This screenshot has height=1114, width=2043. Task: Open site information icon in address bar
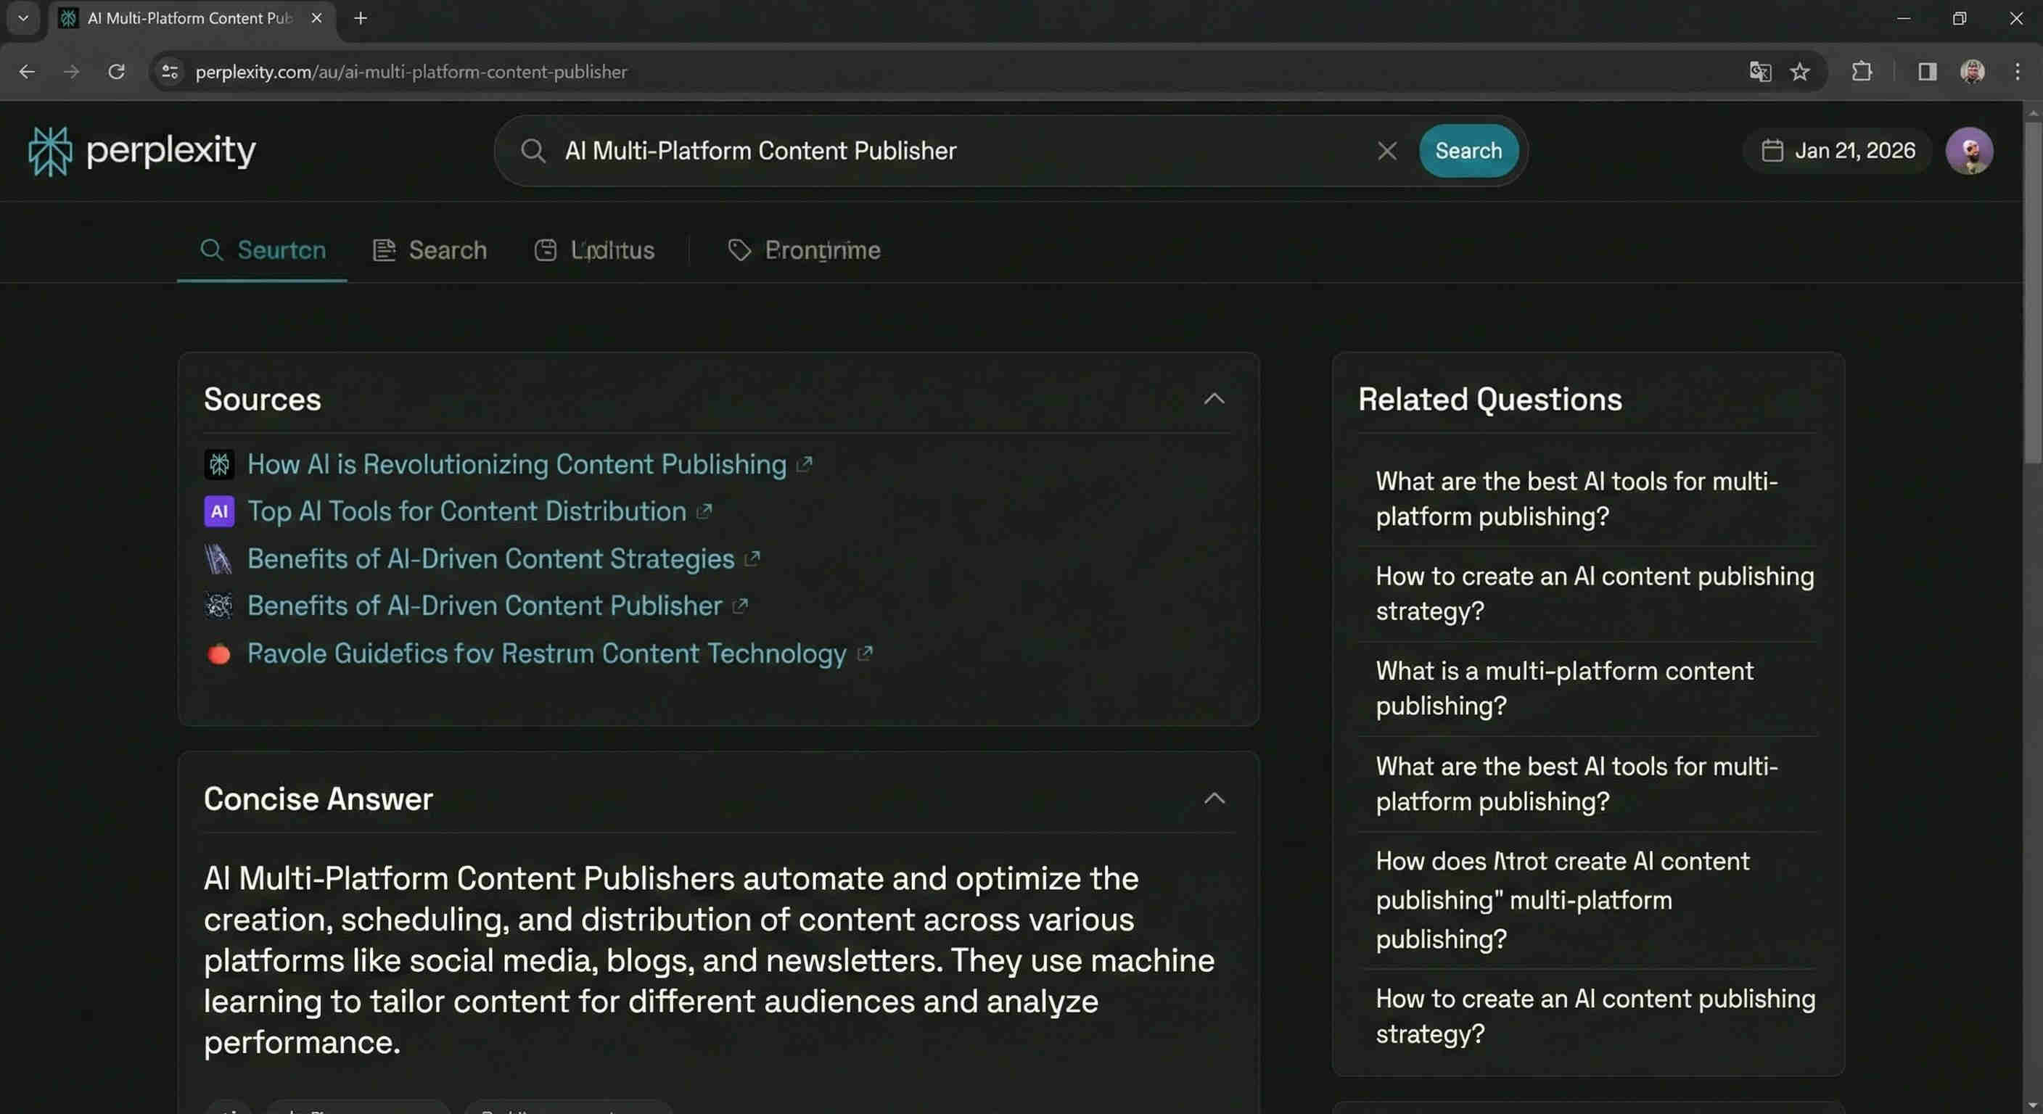(x=170, y=71)
